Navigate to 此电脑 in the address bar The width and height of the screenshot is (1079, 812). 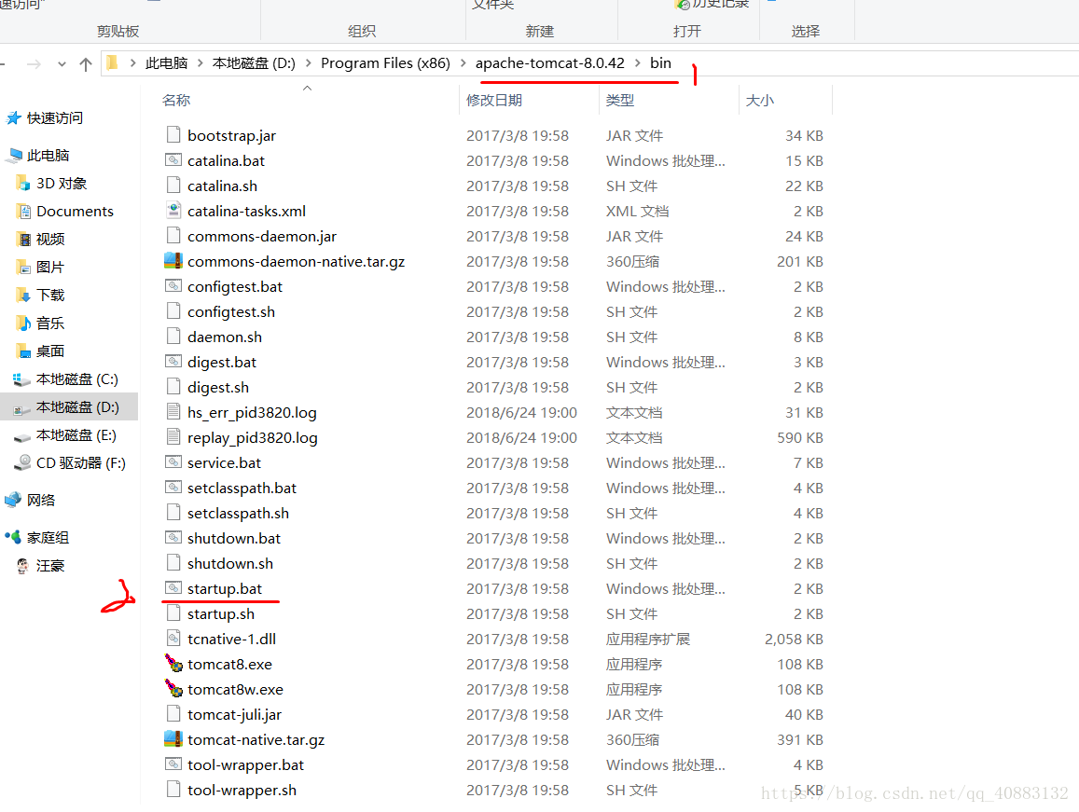(x=167, y=63)
